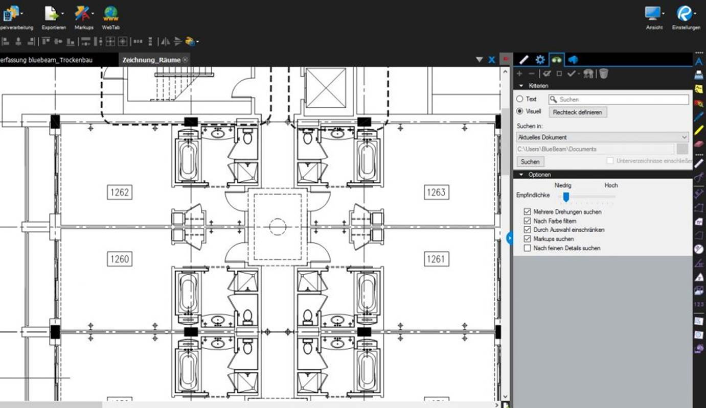Open the Markups menu

pos(83,14)
